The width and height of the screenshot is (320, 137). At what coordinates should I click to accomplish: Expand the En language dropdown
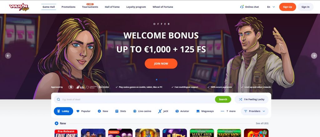point(271,7)
